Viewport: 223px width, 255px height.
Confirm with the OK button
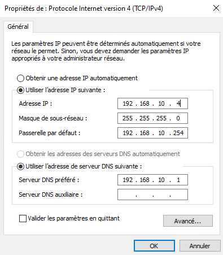(x=154, y=246)
